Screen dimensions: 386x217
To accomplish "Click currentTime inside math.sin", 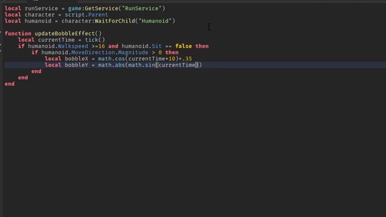I will pos(177,65).
